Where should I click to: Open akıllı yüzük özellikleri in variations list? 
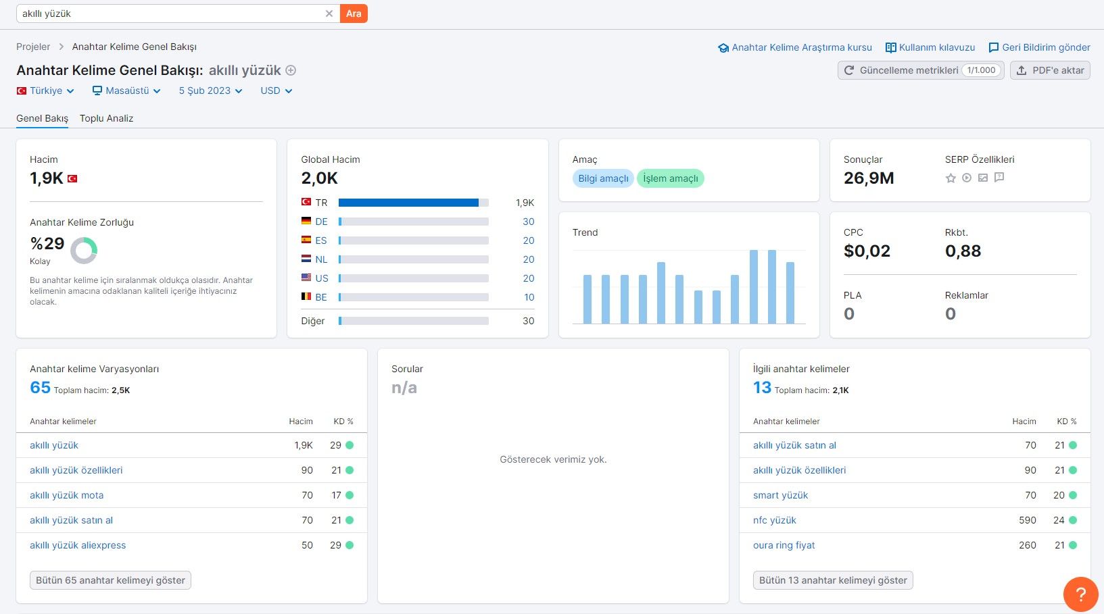(x=76, y=470)
